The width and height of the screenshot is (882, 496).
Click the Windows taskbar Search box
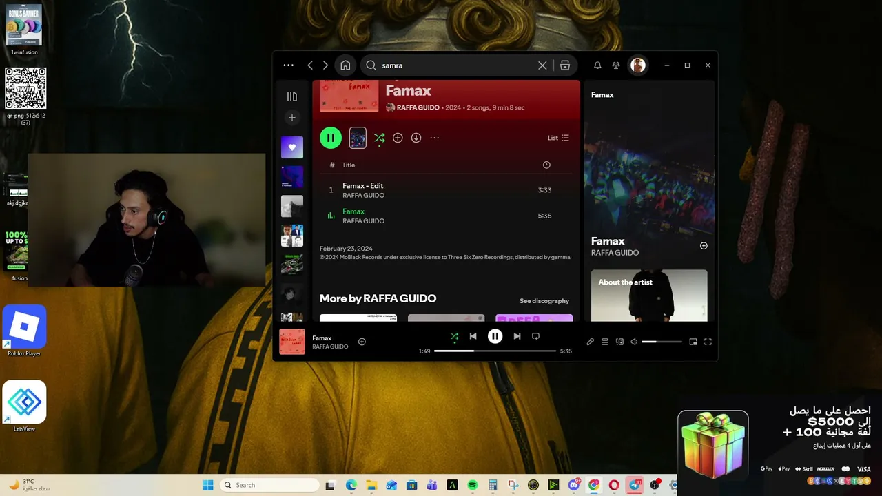(269, 485)
